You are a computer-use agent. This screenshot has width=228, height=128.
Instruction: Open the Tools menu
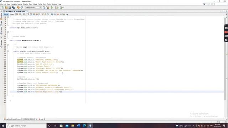point(49,4)
